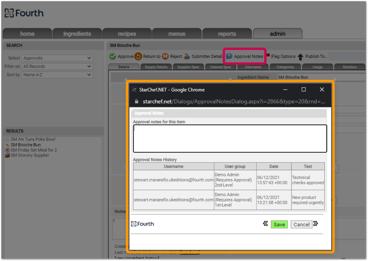
Task: Click the Date column header
Action: 274,166
